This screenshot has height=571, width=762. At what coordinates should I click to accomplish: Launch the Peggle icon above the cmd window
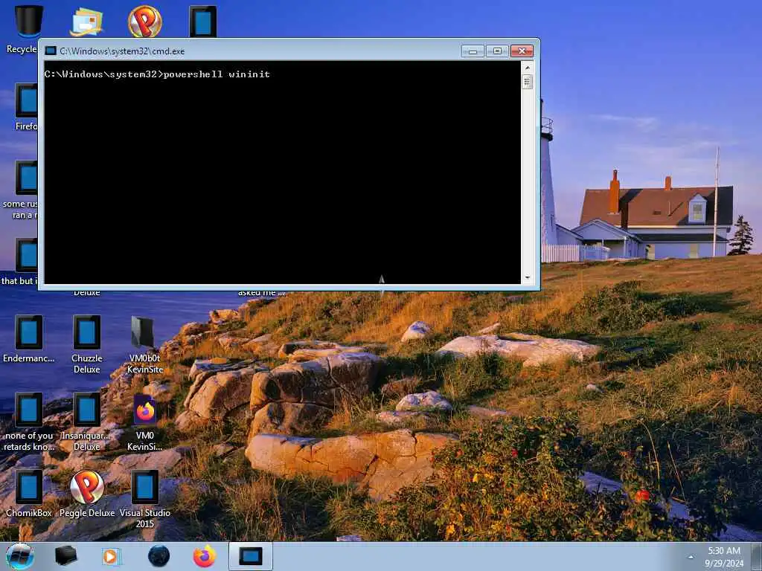145,22
